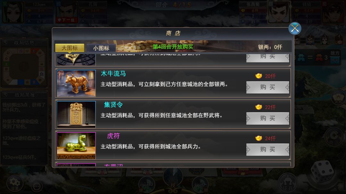Click the wooden ox 木牛流马 thumbnail
The width and height of the screenshot is (346, 194).
[x=76, y=83]
